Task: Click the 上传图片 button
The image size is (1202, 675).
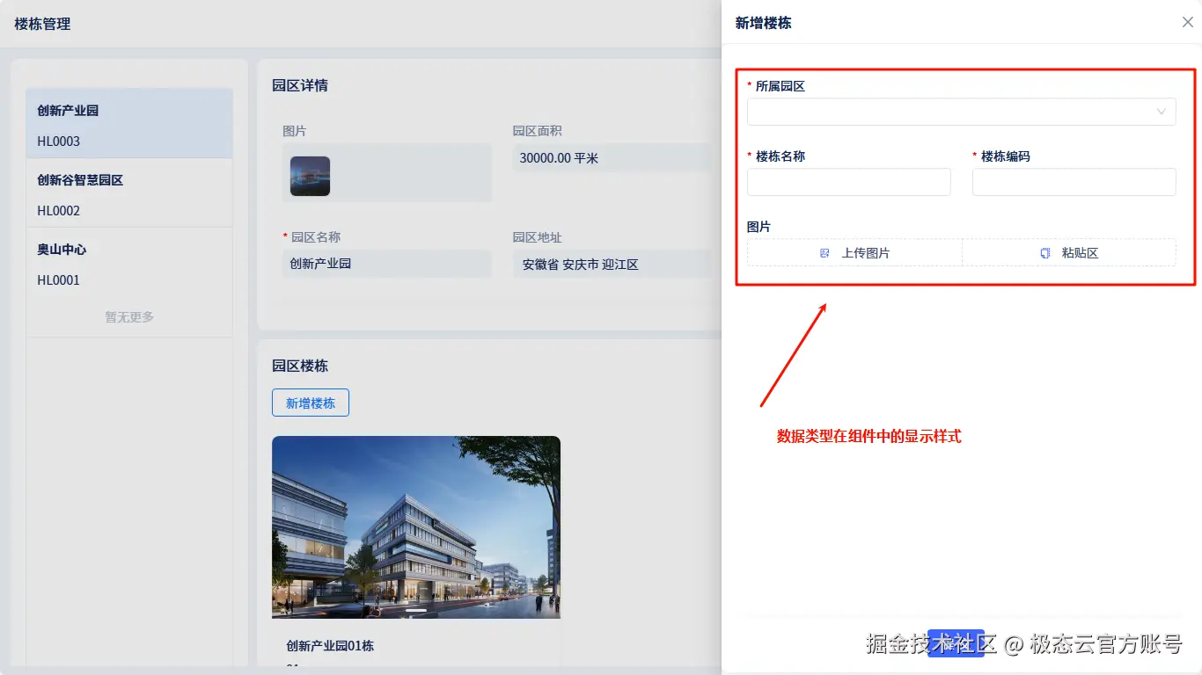Action: (x=854, y=252)
